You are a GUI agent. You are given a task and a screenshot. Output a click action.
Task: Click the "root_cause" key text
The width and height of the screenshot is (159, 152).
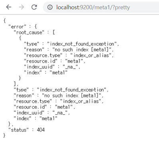(x=29, y=32)
